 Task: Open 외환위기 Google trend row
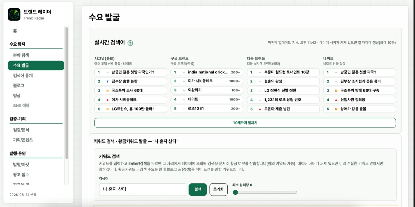coord(207,90)
